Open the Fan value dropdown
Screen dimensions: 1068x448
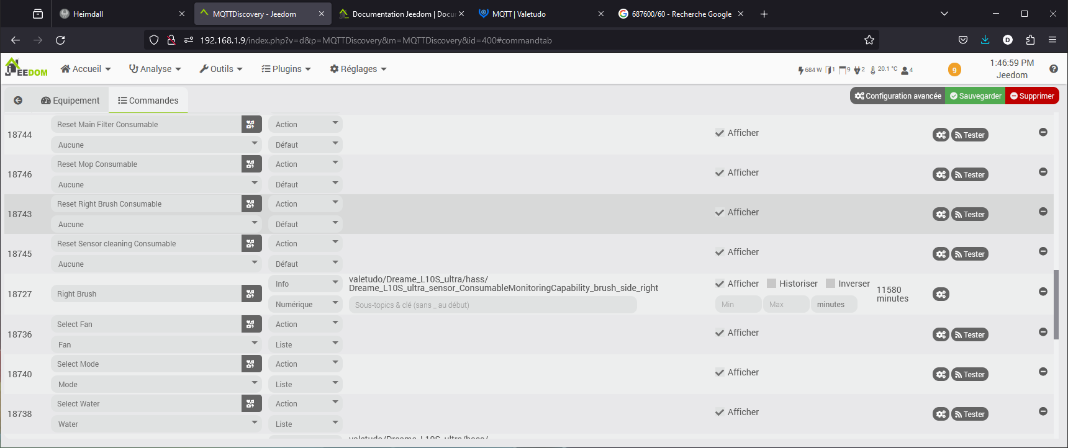click(x=156, y=345)
